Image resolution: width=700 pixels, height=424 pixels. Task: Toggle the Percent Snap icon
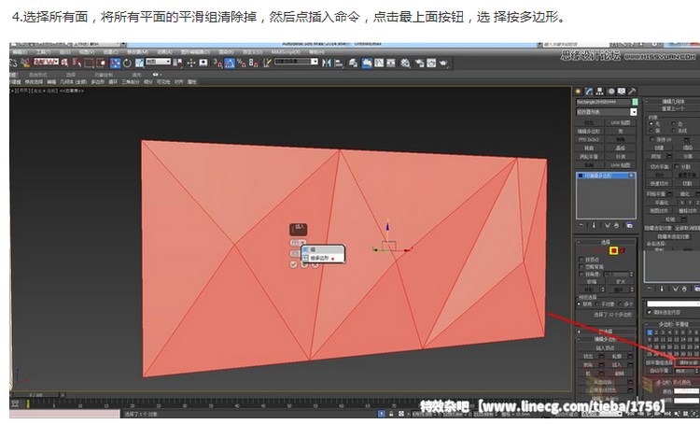(242, 63)
